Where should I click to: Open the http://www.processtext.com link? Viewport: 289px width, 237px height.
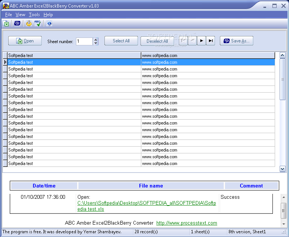coord(187,223)
